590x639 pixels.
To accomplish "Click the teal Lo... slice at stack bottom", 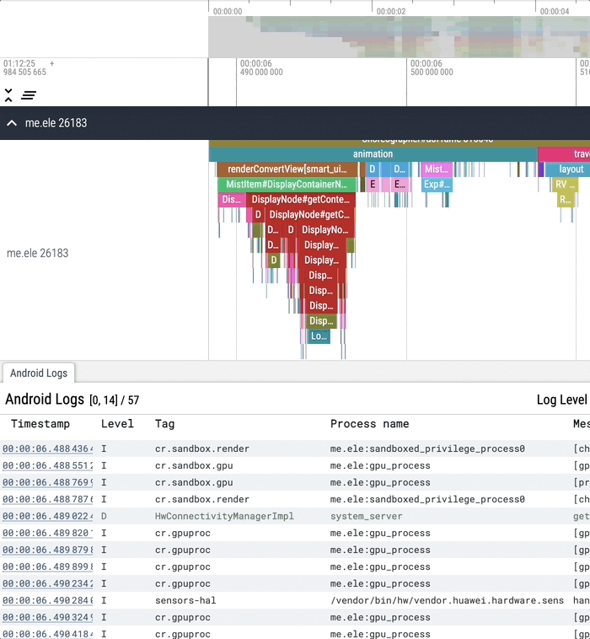I will (x=318, y=336).
